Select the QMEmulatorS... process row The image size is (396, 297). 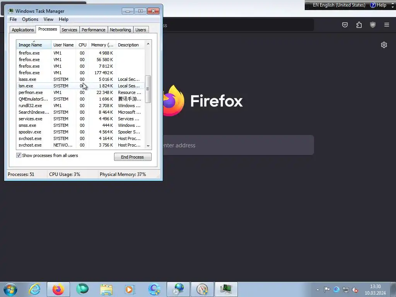[x=80, y=99]
